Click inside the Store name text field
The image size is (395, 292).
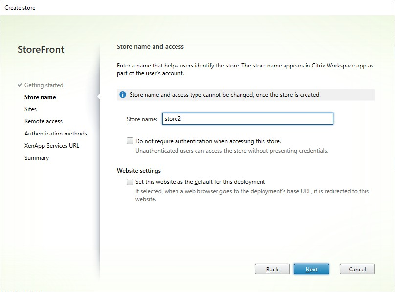click(x=244, y=118)
